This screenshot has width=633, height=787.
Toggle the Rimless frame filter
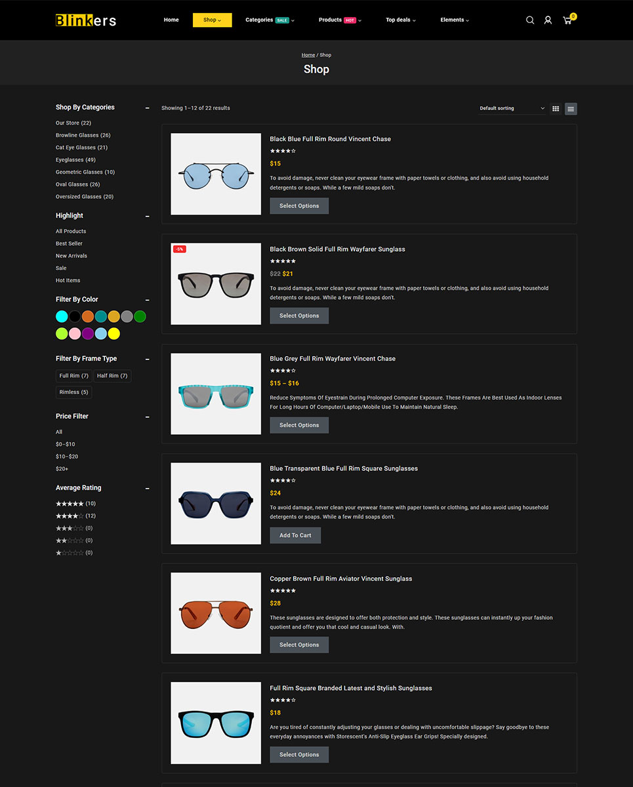pos(73,392)
